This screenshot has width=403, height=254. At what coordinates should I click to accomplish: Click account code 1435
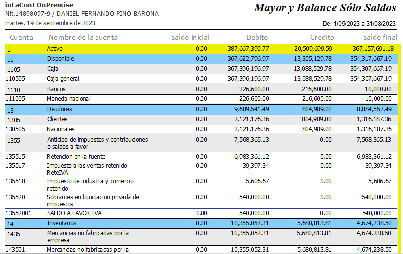click(14, 234)
